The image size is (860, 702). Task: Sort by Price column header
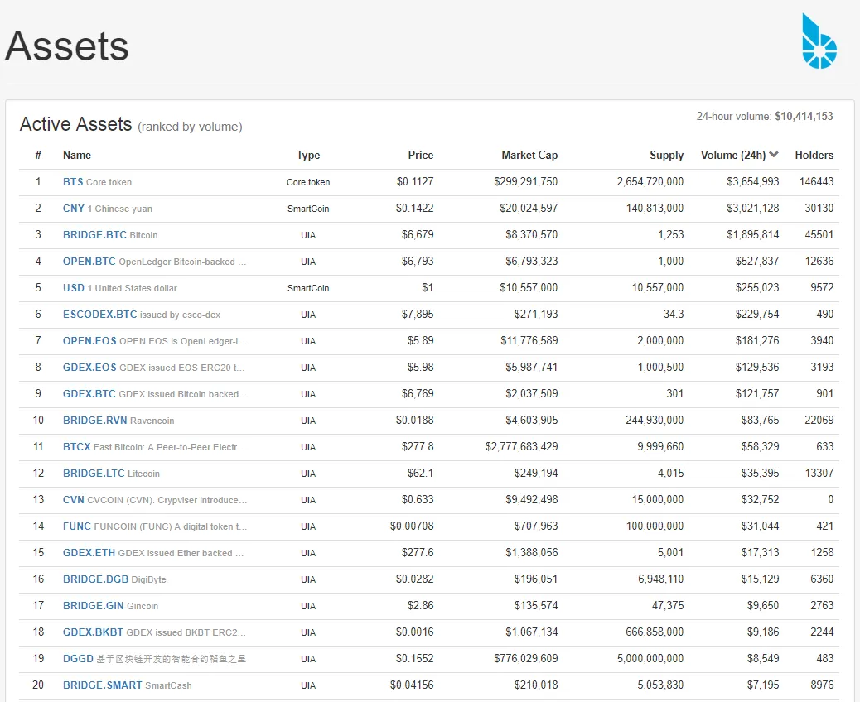coord(421,155)
